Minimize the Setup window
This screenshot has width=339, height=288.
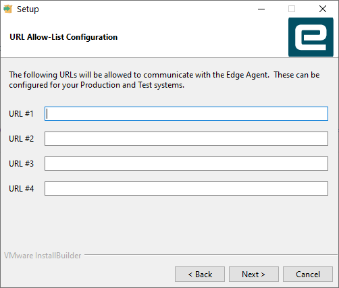pos(261,9)
